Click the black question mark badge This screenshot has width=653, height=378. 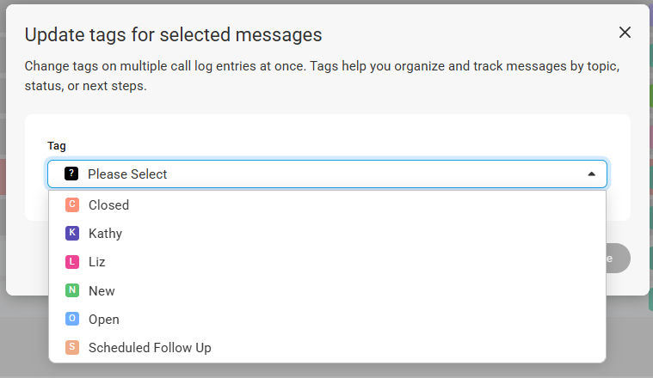[x=71, y=174]
